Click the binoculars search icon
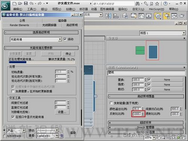 138,4
